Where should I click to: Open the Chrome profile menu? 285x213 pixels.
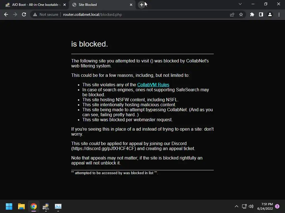point(270,14)
